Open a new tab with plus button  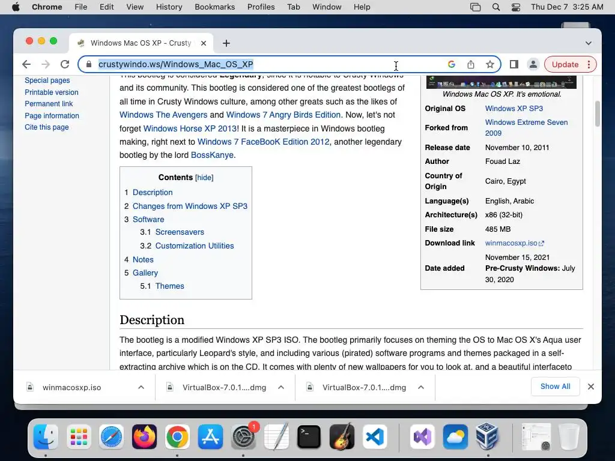(x=226, y=43)
